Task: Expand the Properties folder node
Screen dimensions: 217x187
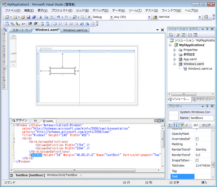Action: (x=174, y=50)
